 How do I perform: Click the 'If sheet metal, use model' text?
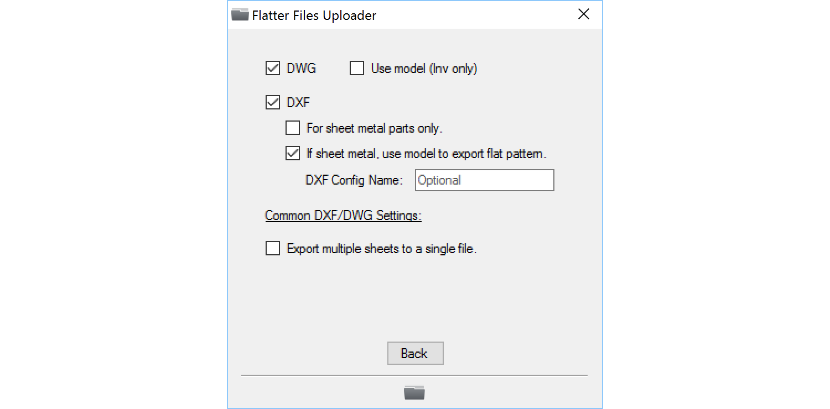point(426,154)
